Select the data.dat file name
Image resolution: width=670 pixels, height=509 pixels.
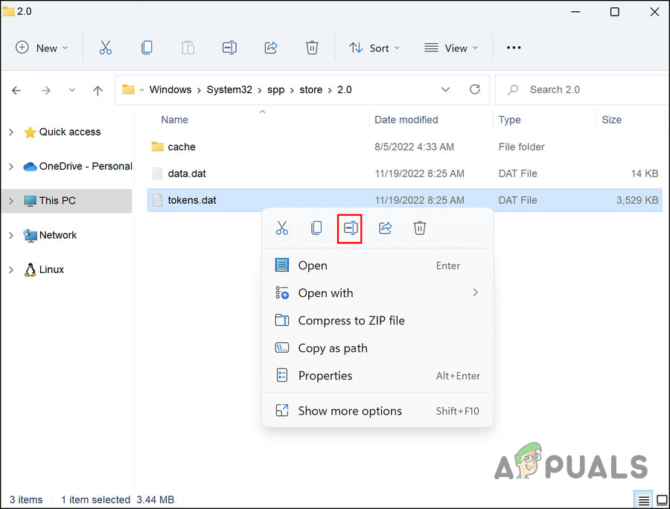coord(187,174)
